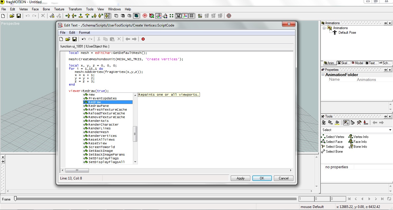The image size is (393, 210).
Task: Toggle the grid display button in the main toolbar
Action: (192, 16)
